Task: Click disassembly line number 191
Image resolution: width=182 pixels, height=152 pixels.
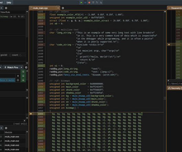Action: 178,51
